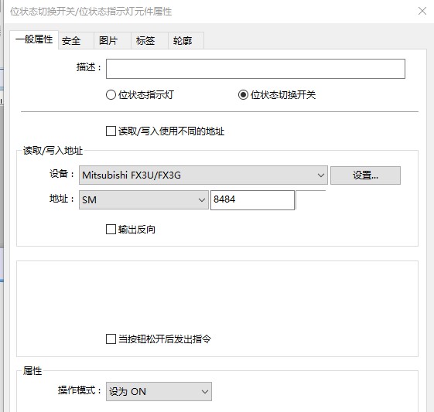
Task: Open the SM address type dropdown
Action: (x=144, y=199)
